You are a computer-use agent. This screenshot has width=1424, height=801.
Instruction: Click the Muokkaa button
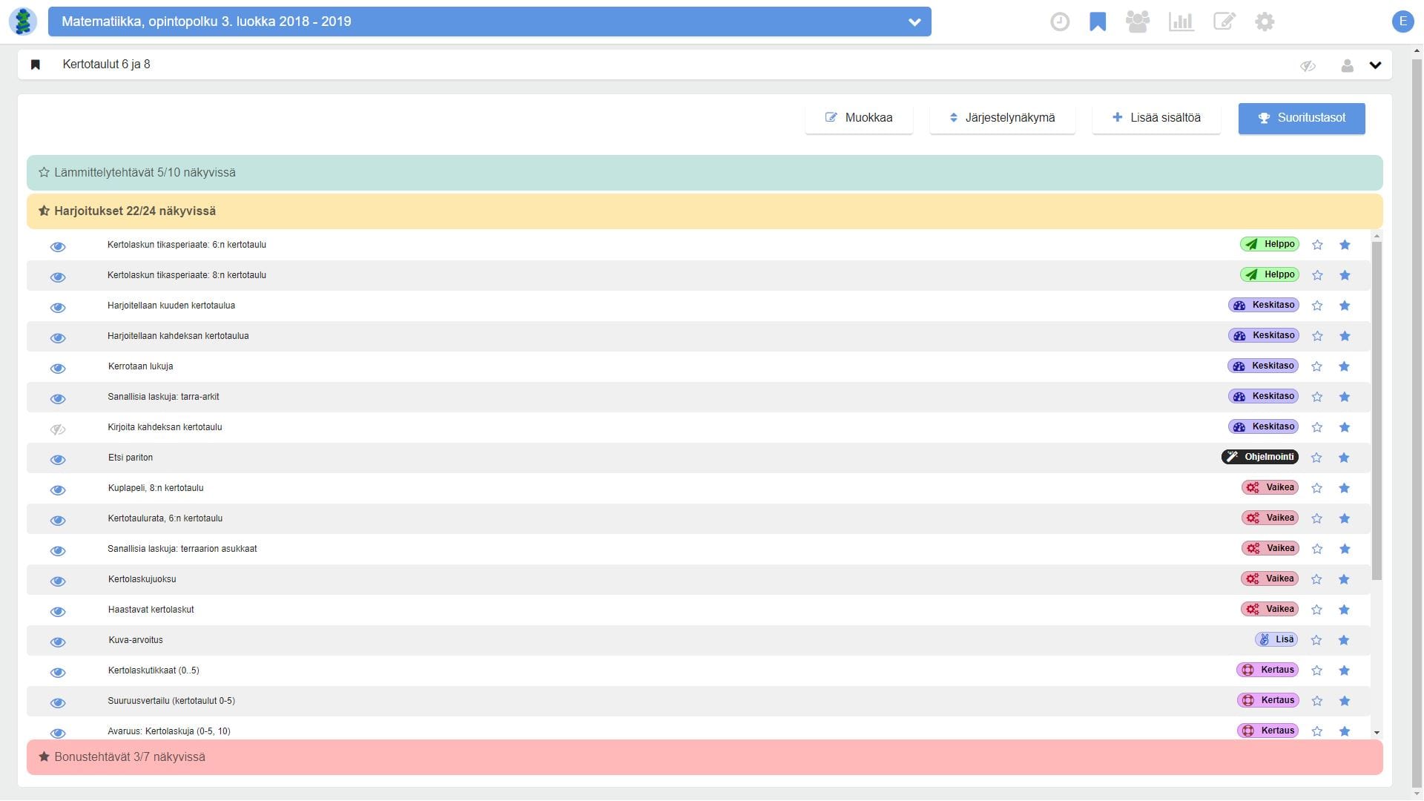(x=859, y=118)
